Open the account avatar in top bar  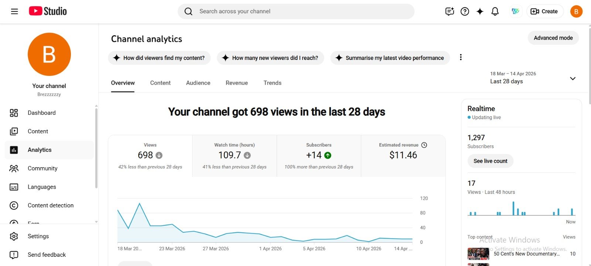(576, 11)
